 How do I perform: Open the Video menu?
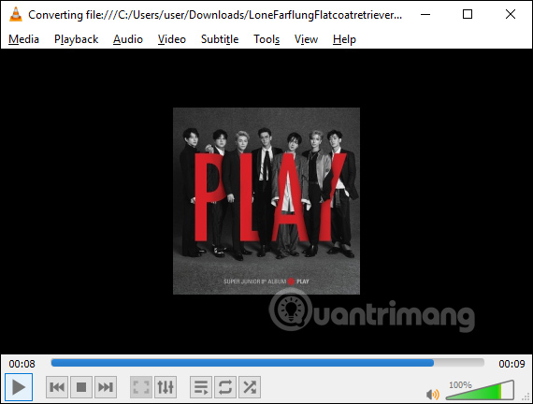click(172, 39)
